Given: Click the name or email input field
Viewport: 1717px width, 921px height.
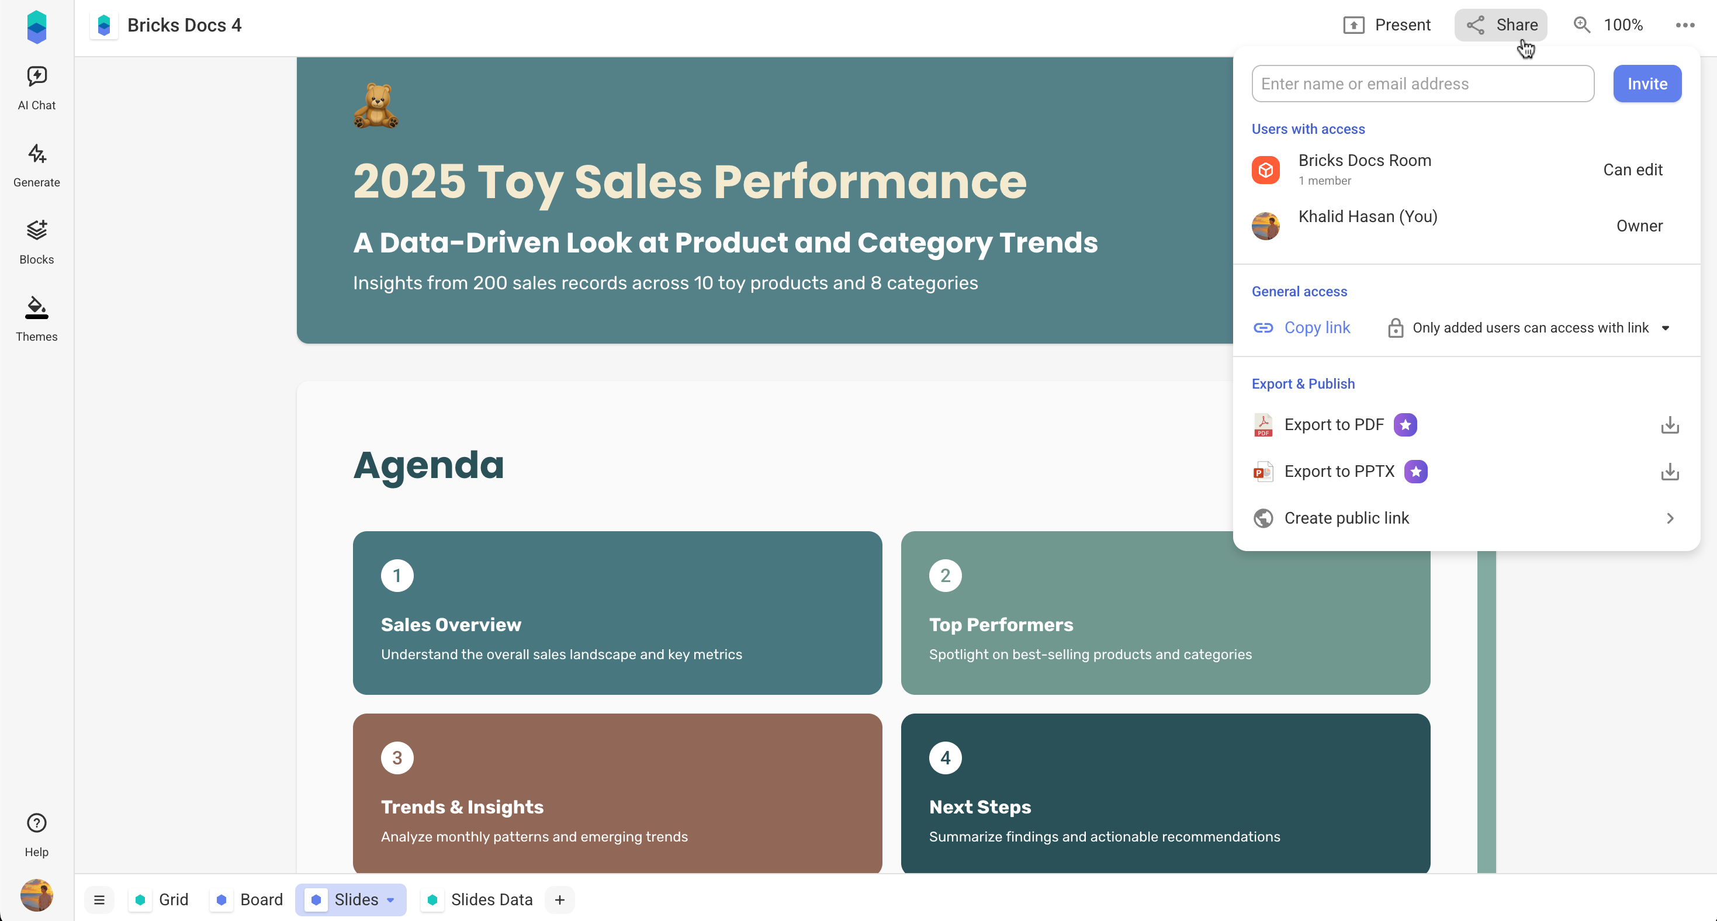Looking at the screenshot, I should pos(1422,84).
